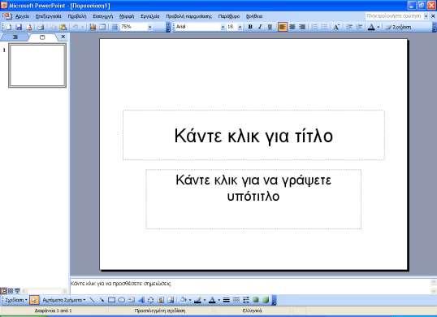Show or hide the grid
The height and width of the screenshot is (317, 437).
pyautogui.click(x=115, y=27)
